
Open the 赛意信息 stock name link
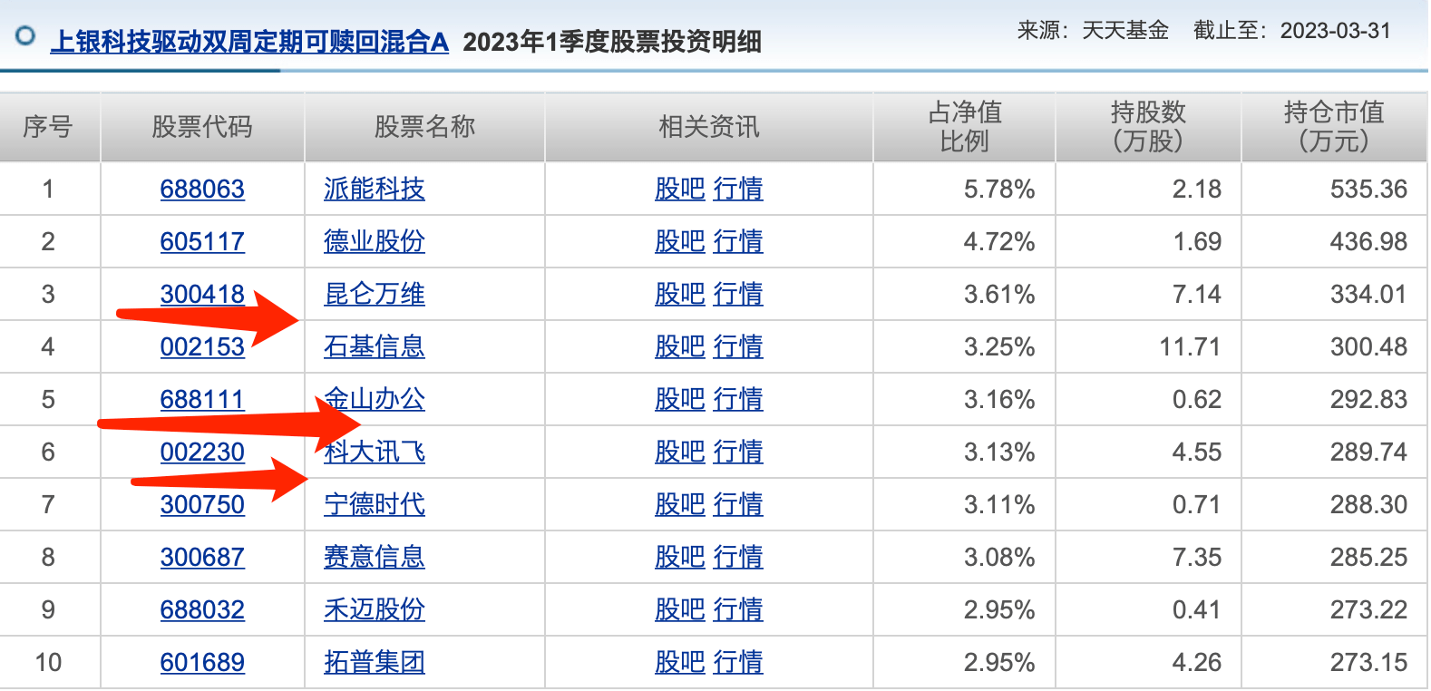(x=374, y=558)
